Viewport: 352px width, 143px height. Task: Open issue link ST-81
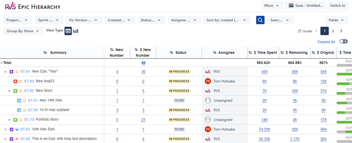25,71
